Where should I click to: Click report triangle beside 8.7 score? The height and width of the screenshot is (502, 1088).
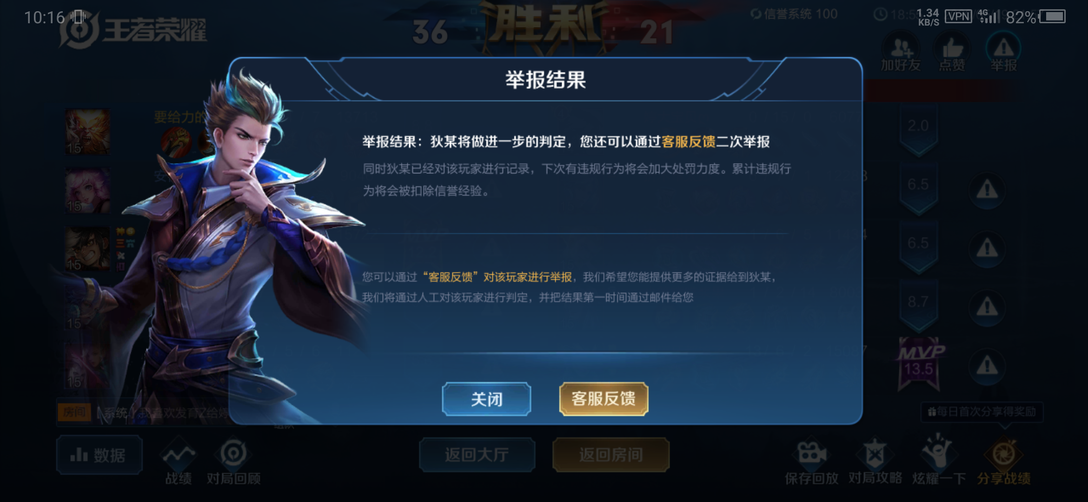(x=987, y=307)
